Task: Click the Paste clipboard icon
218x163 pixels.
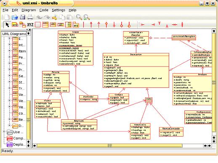Action: pos(69,17)
